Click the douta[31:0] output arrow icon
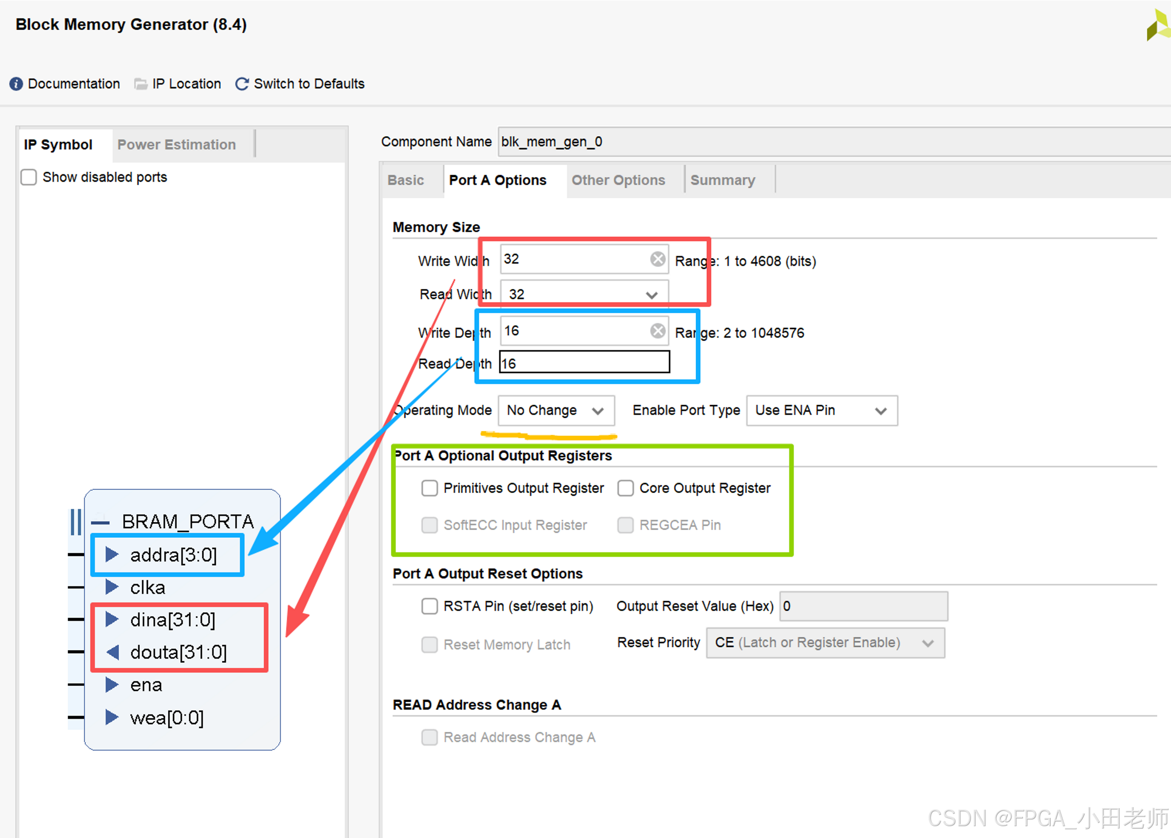 click(113, 652)
